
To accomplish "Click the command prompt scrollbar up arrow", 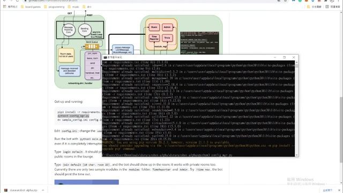I will tap(296, 62).
